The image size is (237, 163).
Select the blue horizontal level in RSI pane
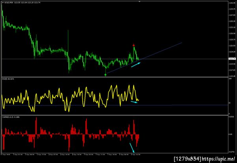(x=115, y=105)
